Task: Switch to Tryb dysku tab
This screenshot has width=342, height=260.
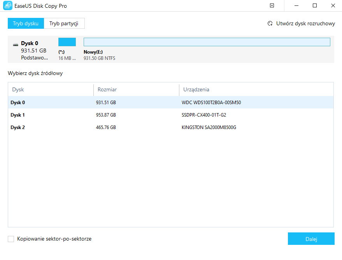Action: [x=26, y=23]
